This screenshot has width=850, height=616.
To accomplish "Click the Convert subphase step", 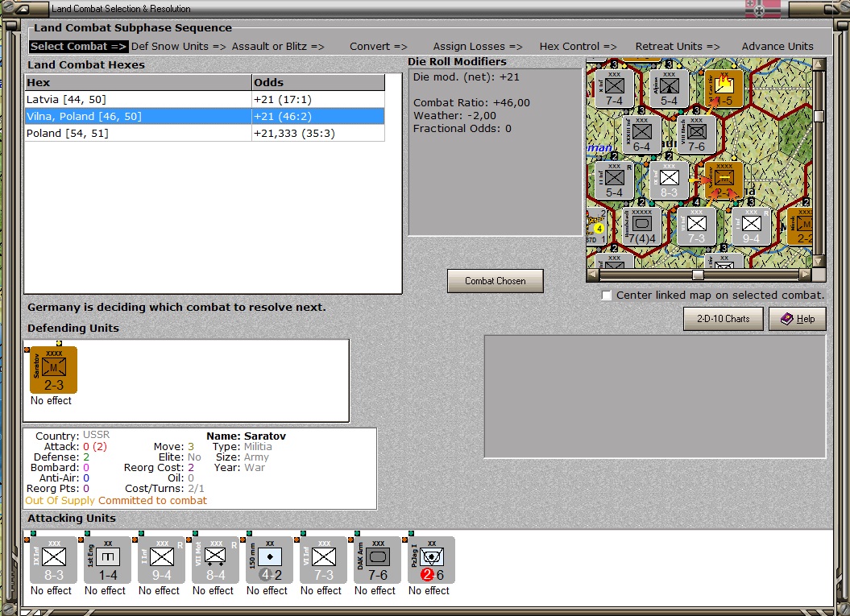I will click(x=379, y=47).
